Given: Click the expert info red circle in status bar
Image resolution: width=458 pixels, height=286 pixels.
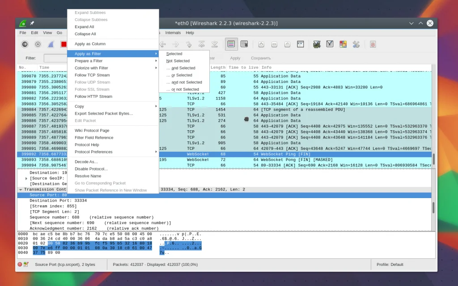Looking at the screenshot, I should 20,265.
